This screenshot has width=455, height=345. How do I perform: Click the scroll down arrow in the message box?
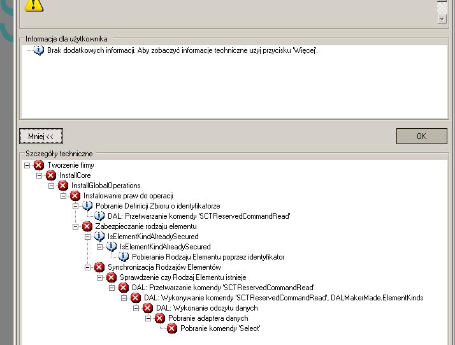tap(442, 19)
